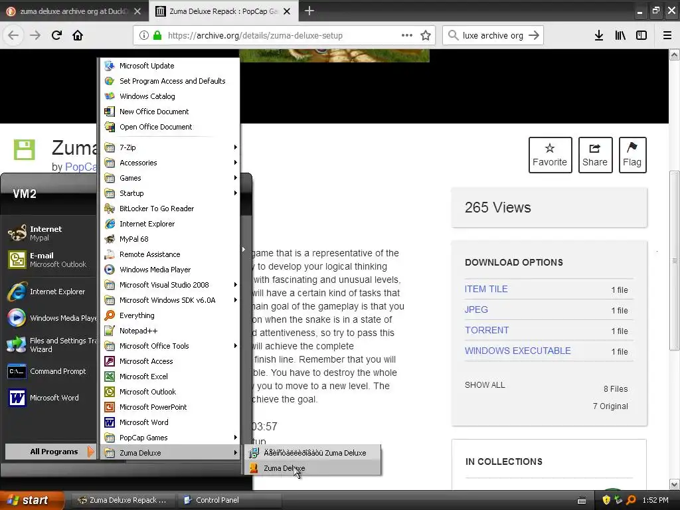Expand the Startup submenu arrow
The height and width of the screenshot is (510, 680).
pyautogui.click(x=236, y=193)
